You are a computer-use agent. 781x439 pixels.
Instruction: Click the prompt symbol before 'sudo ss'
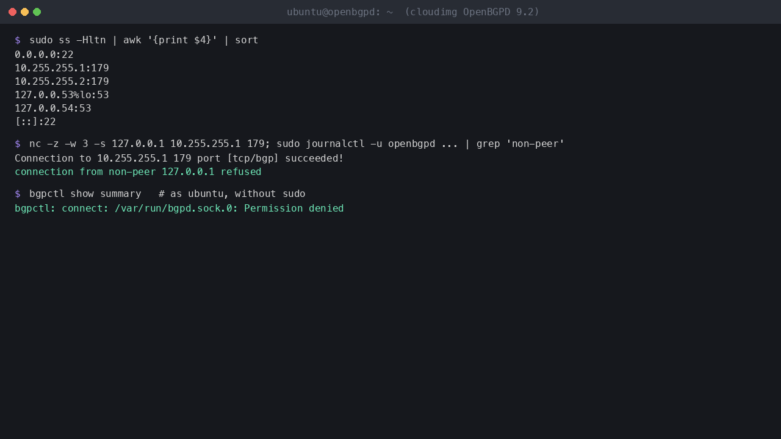click(x=18, y=40)
